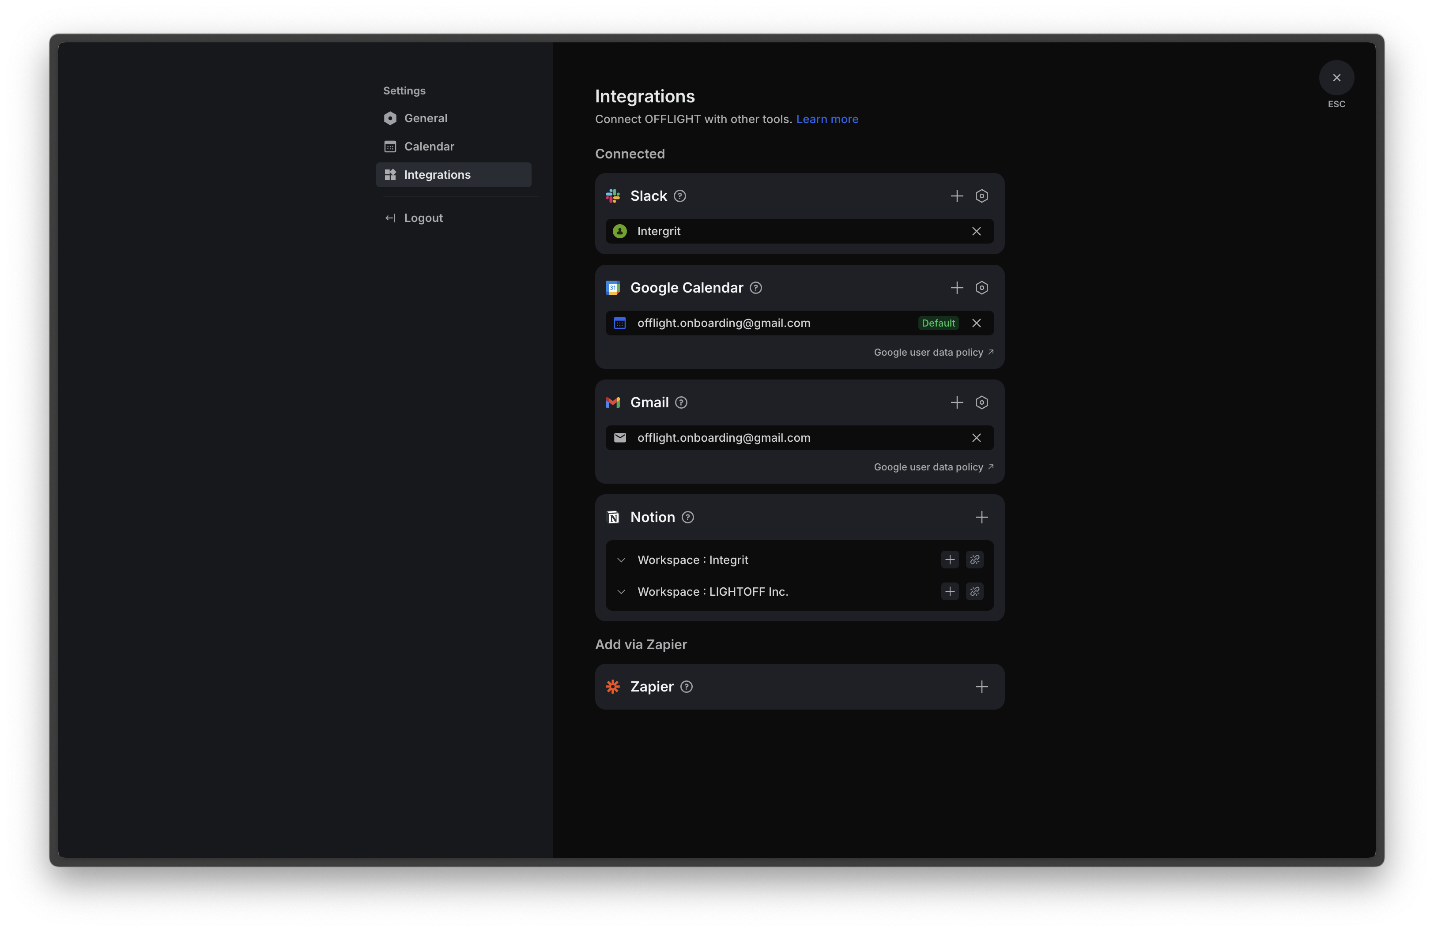The height and width of the screenshot is (932, 1434).
Task: Add another Slack workspace
Action: (x=957, y=195)
